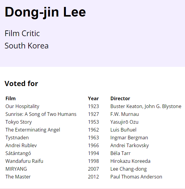Screen dimensions: 185x189
Task: Open the film Our Hospitality
Action: [x=22, y=106]
